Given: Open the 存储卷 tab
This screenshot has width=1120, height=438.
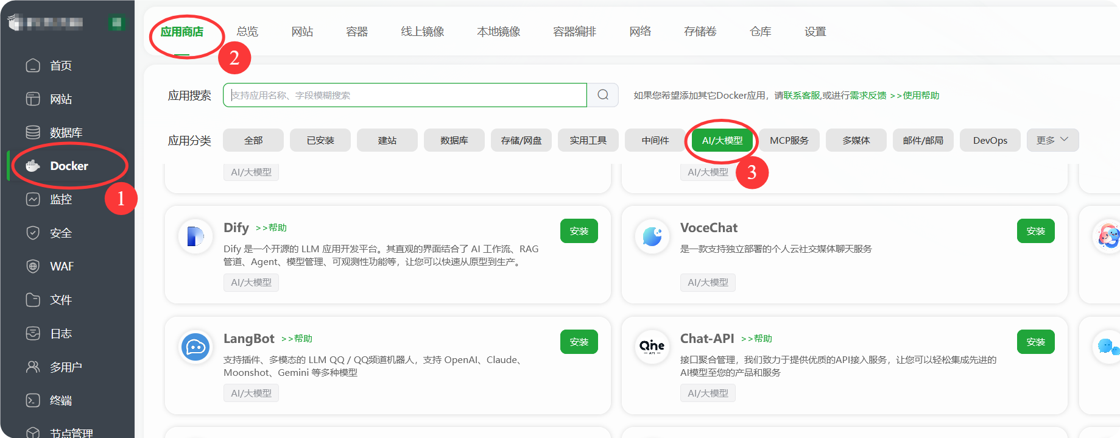Looking at the screenshot, I should (700, 32).
